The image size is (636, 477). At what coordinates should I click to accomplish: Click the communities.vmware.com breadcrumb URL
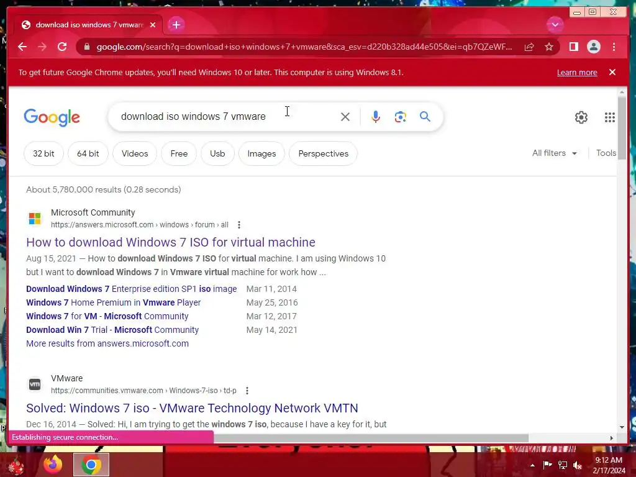point(143,391)
